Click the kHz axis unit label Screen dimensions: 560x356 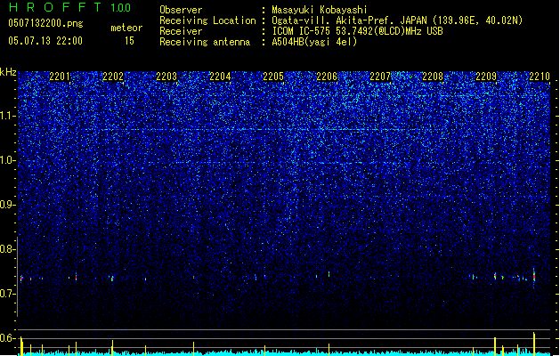pos(8,72)
